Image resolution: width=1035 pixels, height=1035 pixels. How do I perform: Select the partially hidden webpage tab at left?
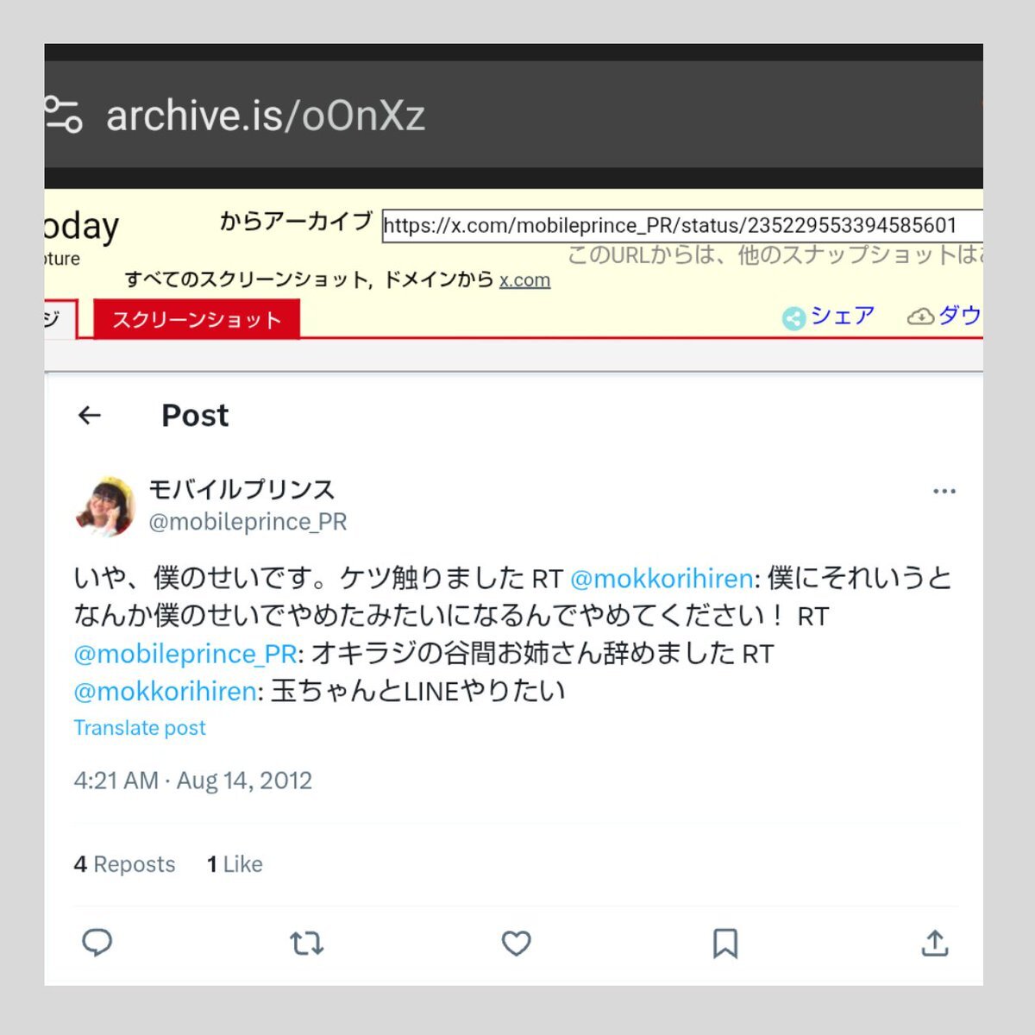(60, 319)
